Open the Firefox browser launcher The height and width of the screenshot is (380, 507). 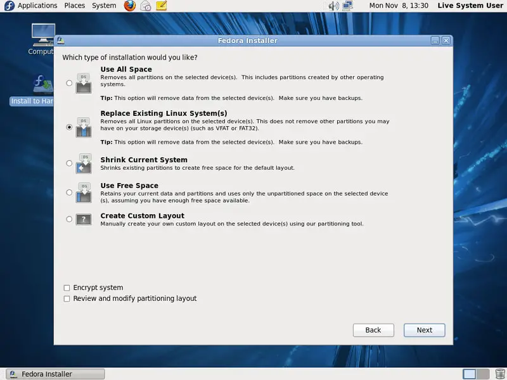click(130, 6)
